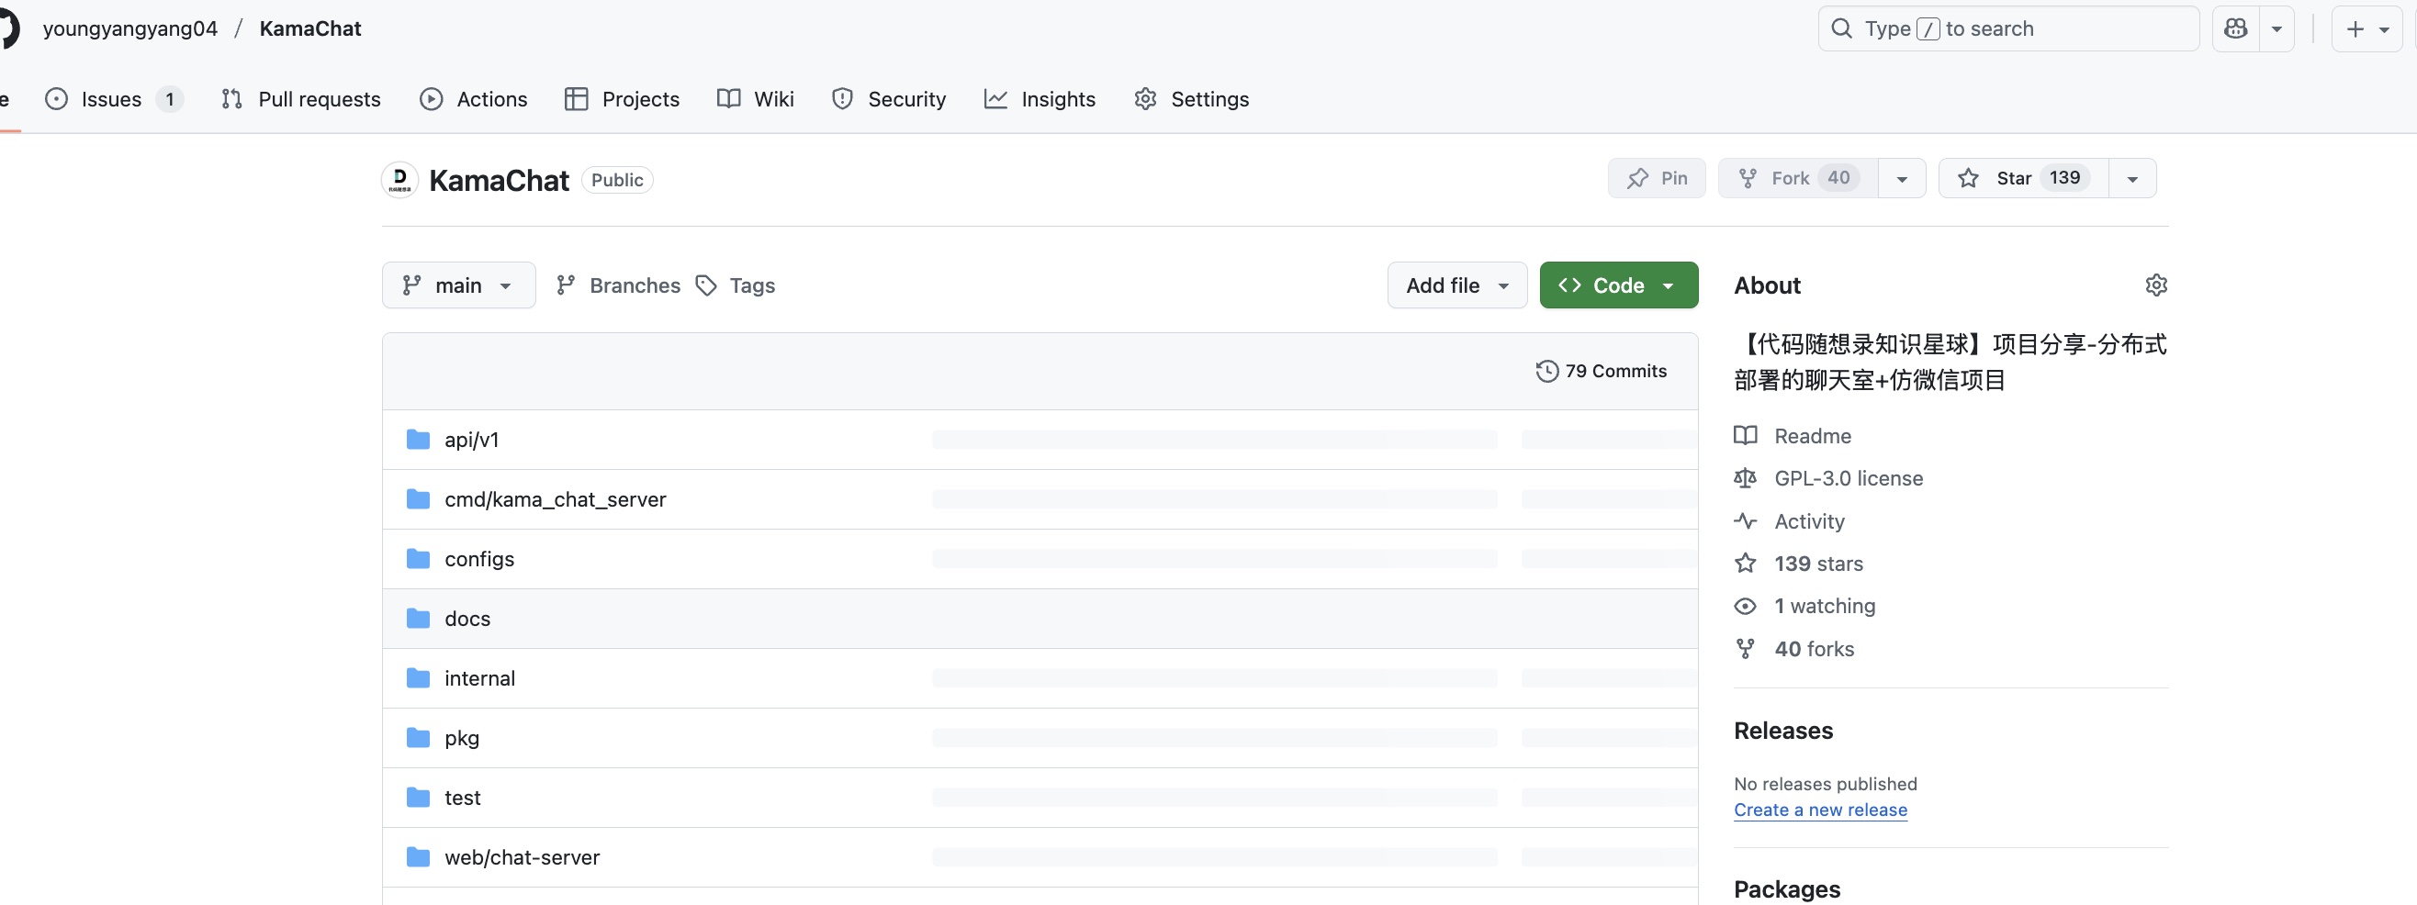Image resolution: width=2417 pixels, height=905 pixels.
Task: Click the folder icon beside internal
Action: coord(418,678)
